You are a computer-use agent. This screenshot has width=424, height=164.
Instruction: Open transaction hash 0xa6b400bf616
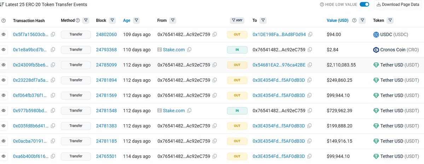[x=31, y=156]
